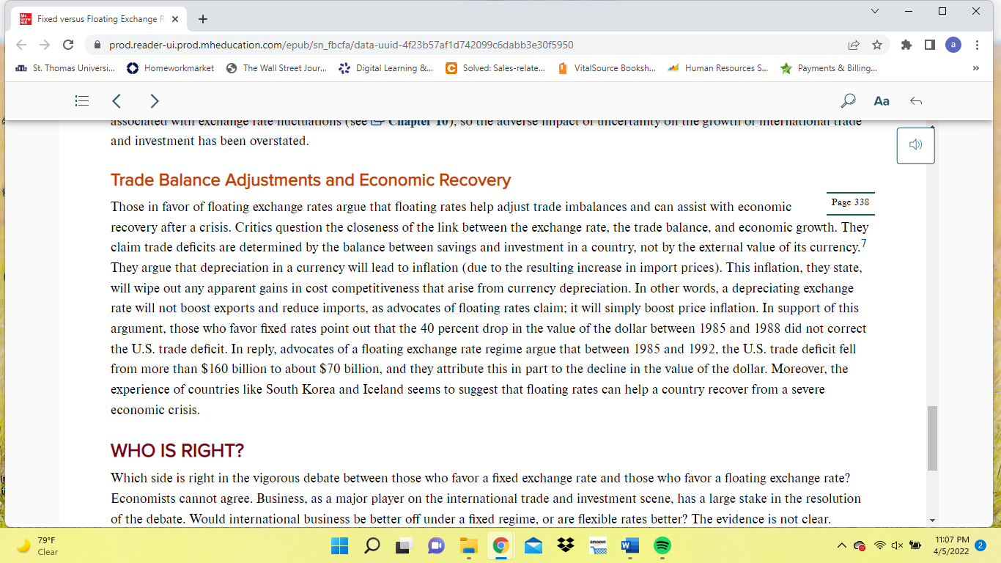Screen dimensions: 1001x563
Task: Show more bookmarks chevron
Action: (x=975, y=68)
